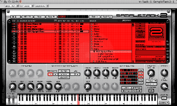Mute part 4 1920 Upright Piano

click(25, 32)
